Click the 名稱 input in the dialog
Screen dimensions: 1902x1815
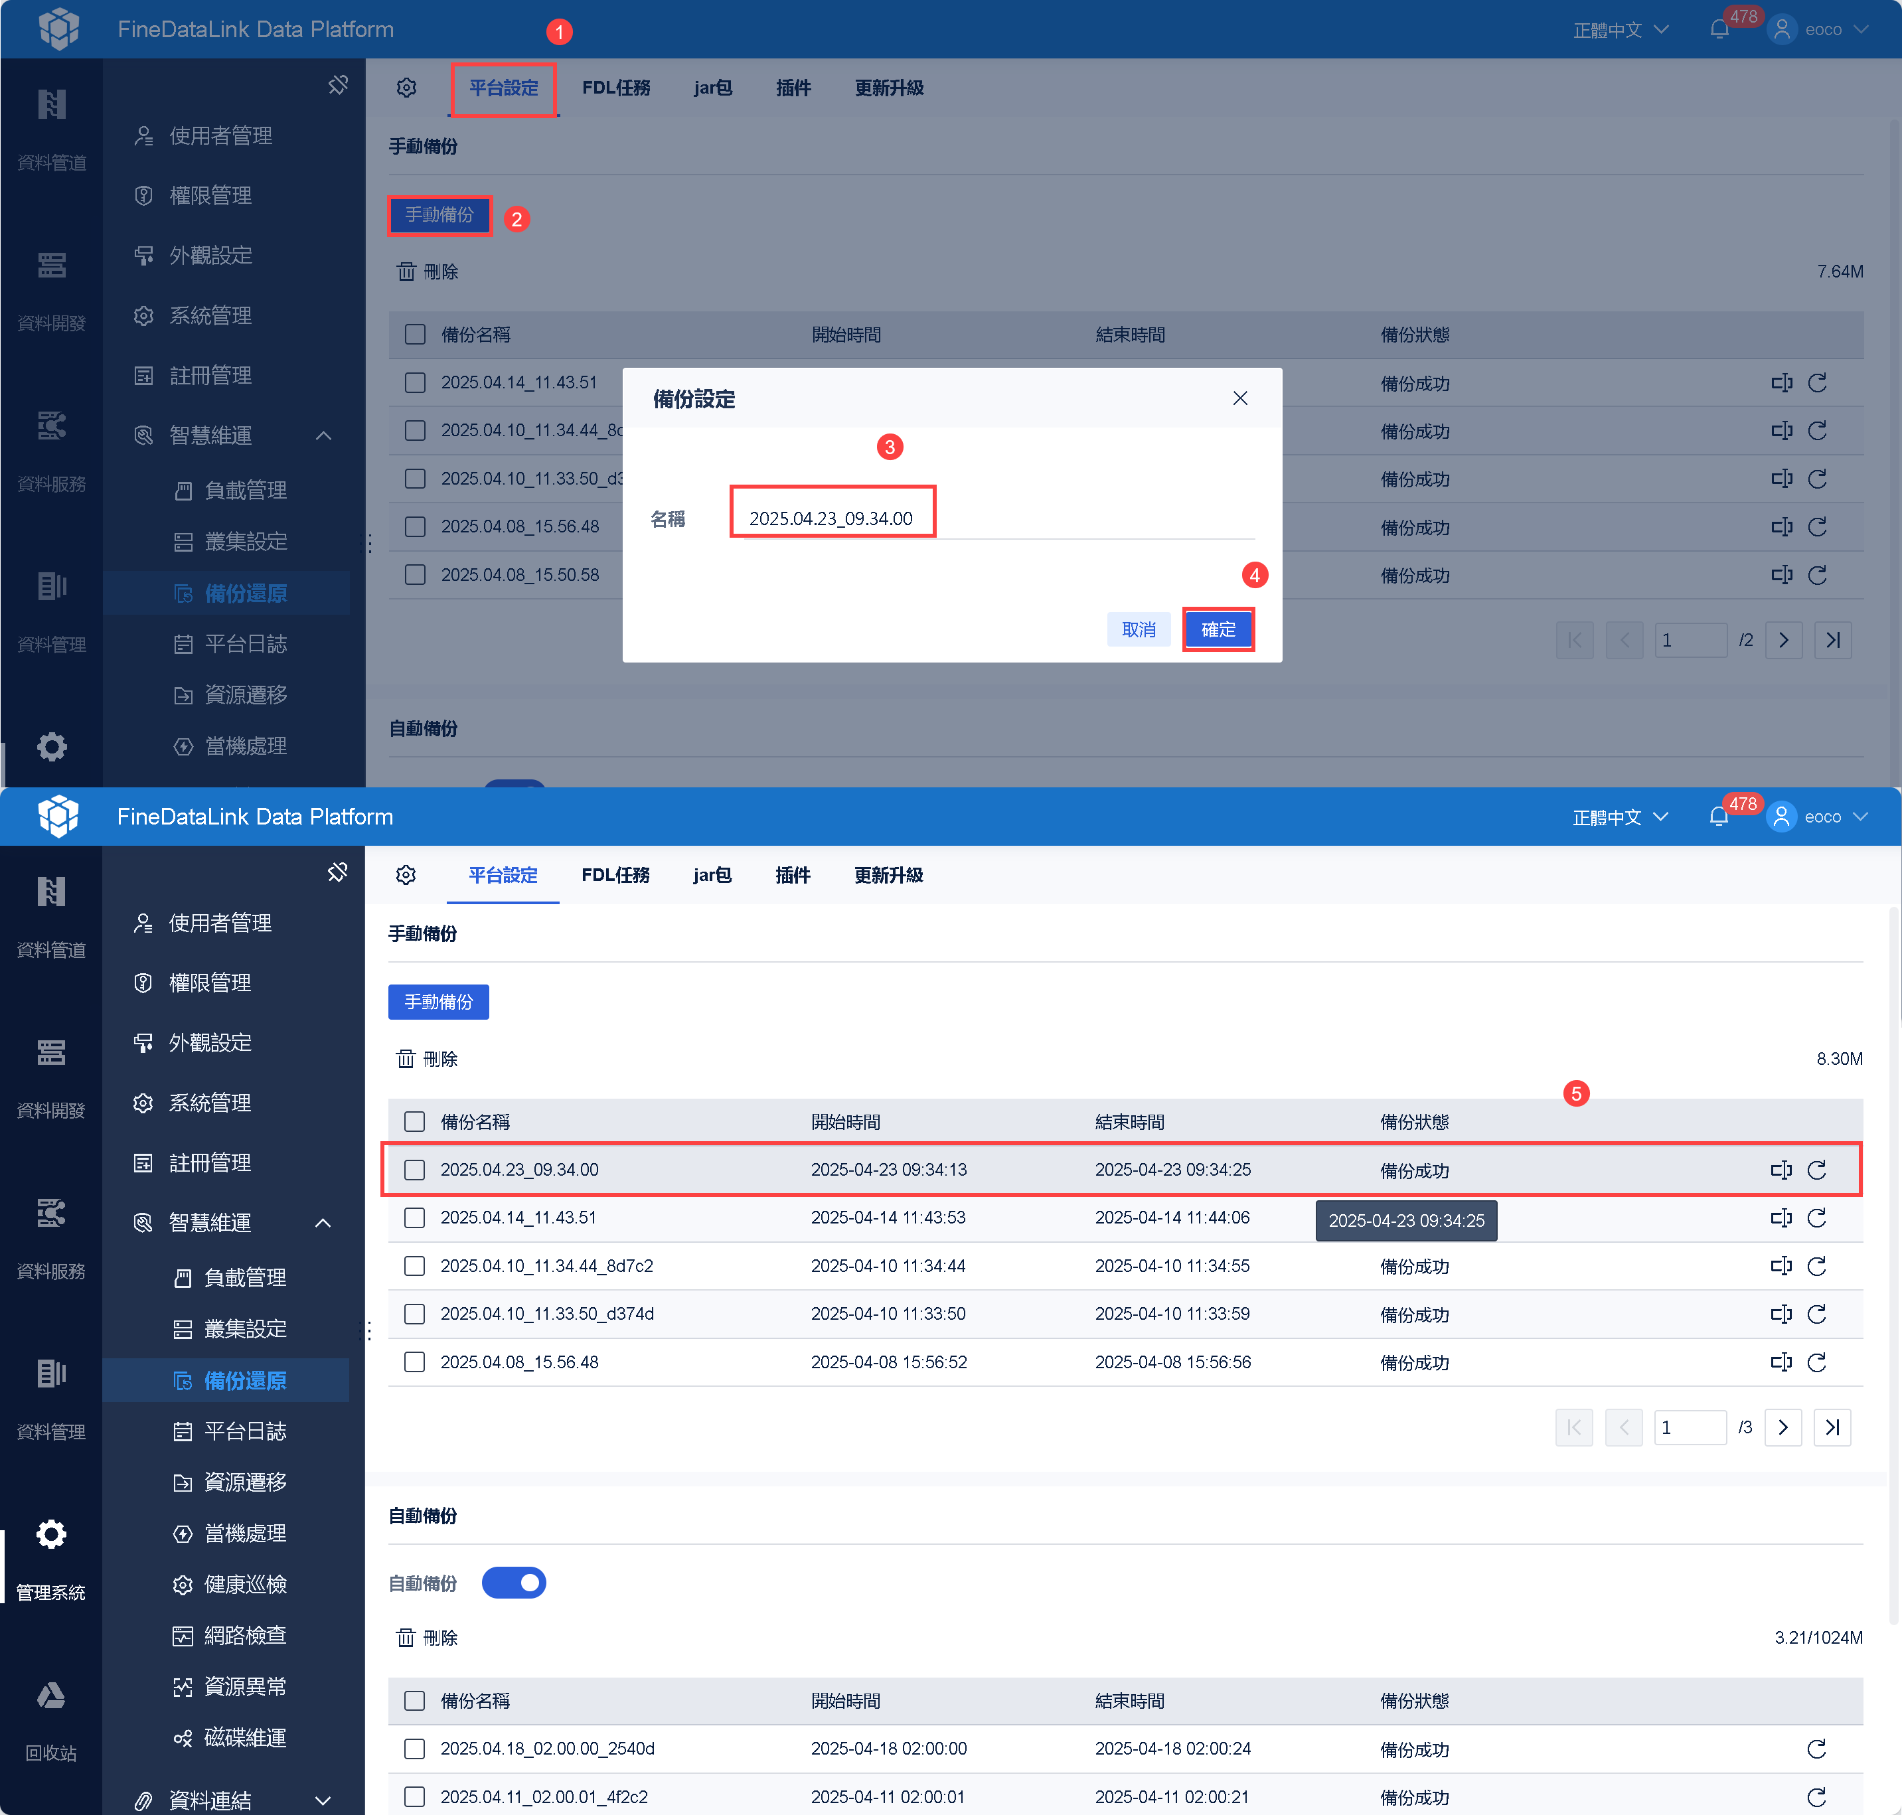(992, 518)
